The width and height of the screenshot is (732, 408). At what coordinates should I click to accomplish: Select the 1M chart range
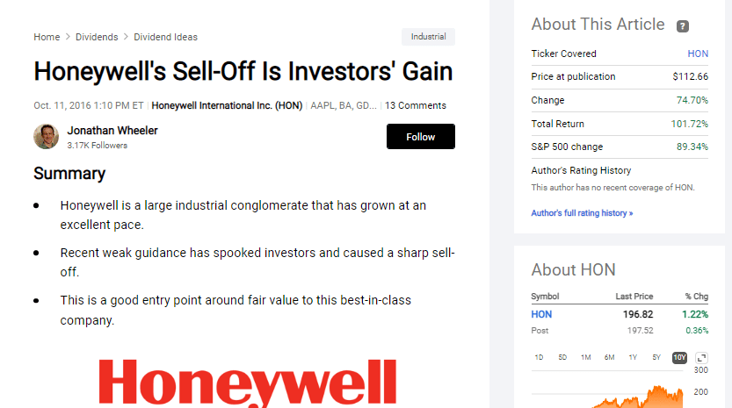(586, 358)
